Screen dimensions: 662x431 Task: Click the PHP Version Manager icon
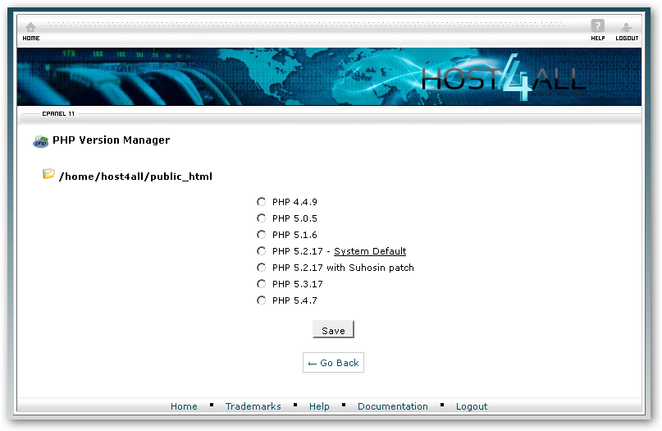click(40, 141)
